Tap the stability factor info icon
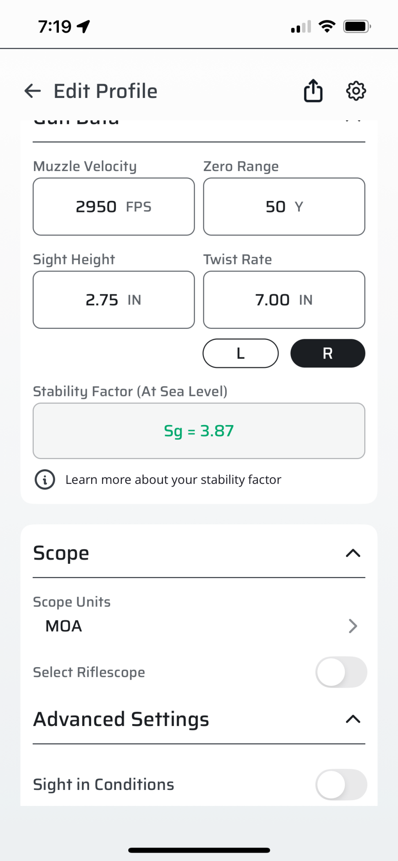 tap(45, 480)
